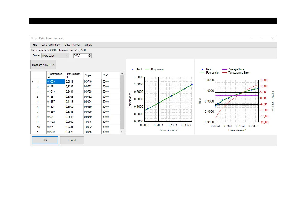
Task: Open the Data Analysis menu
Action: [73, 45]
